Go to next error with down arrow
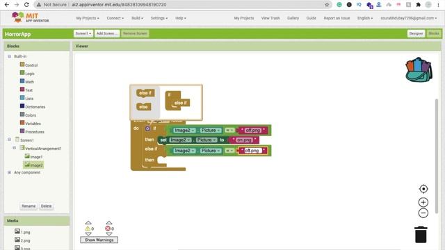 point(109,234)
